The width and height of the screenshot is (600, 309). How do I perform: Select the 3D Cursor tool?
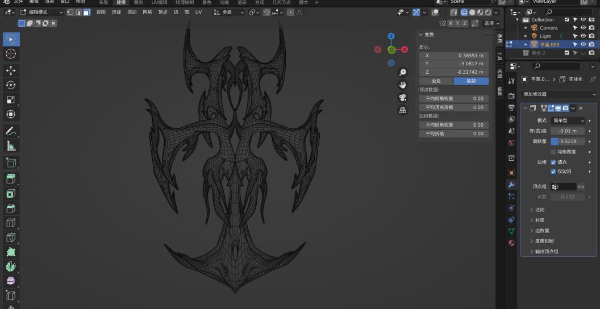[x=11, y=54]
